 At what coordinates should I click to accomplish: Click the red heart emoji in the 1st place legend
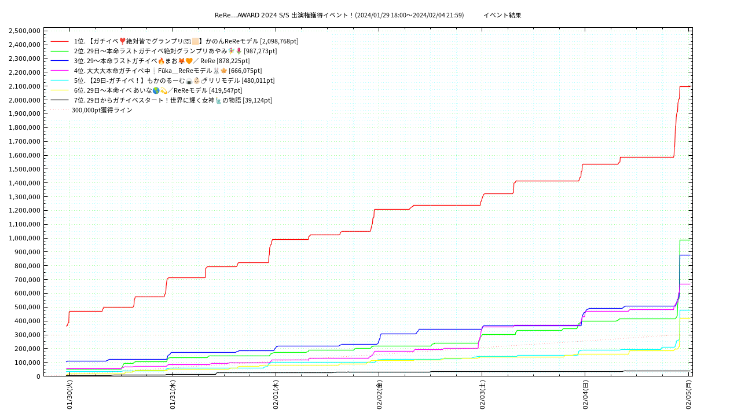tap(122, 41)
